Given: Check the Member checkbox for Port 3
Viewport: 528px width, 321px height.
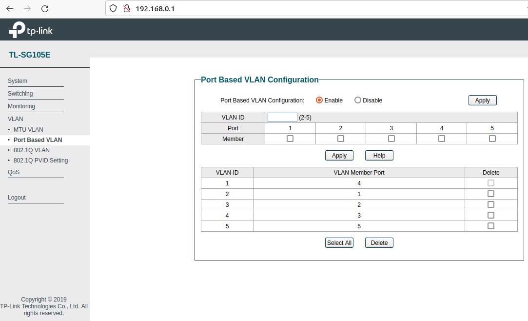Looking at the screenshot, I should (391, 139).
